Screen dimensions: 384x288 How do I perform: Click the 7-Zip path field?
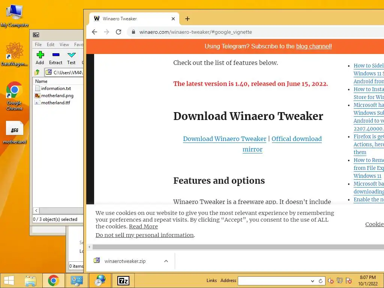64,72
